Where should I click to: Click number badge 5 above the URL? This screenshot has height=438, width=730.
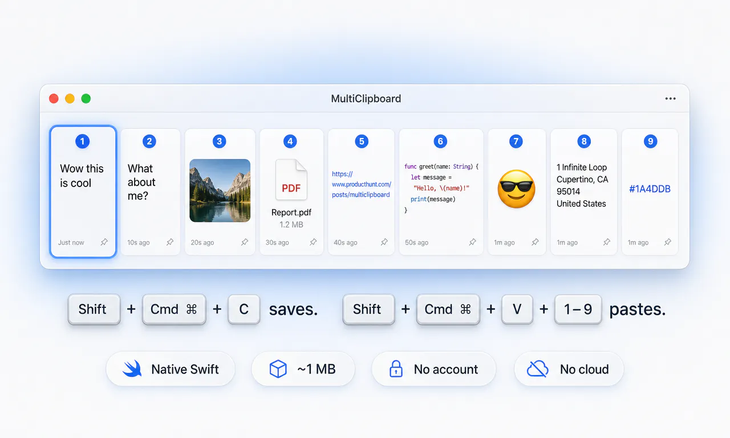point(361,141)
